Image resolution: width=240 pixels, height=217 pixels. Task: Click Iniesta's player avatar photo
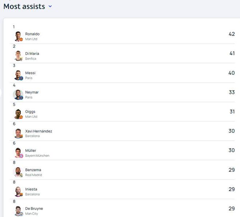coord(18,191)
